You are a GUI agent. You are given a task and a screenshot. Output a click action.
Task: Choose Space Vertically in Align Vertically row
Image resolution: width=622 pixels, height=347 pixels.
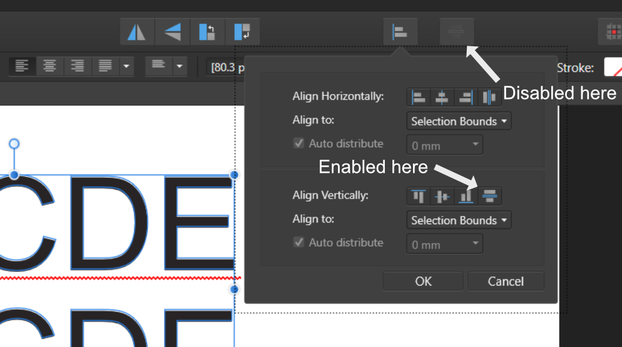pyautogui.click(x=489, y=196)
